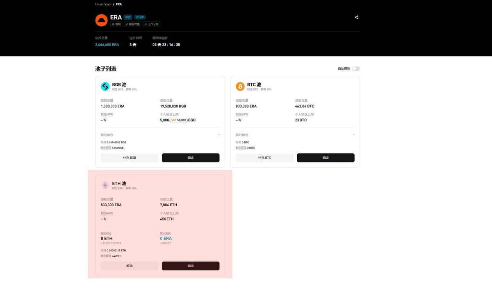Toggle the 自动理财 switch
Image resolution: width=492 pixels, height=292 pixels.
coord(356,68)
